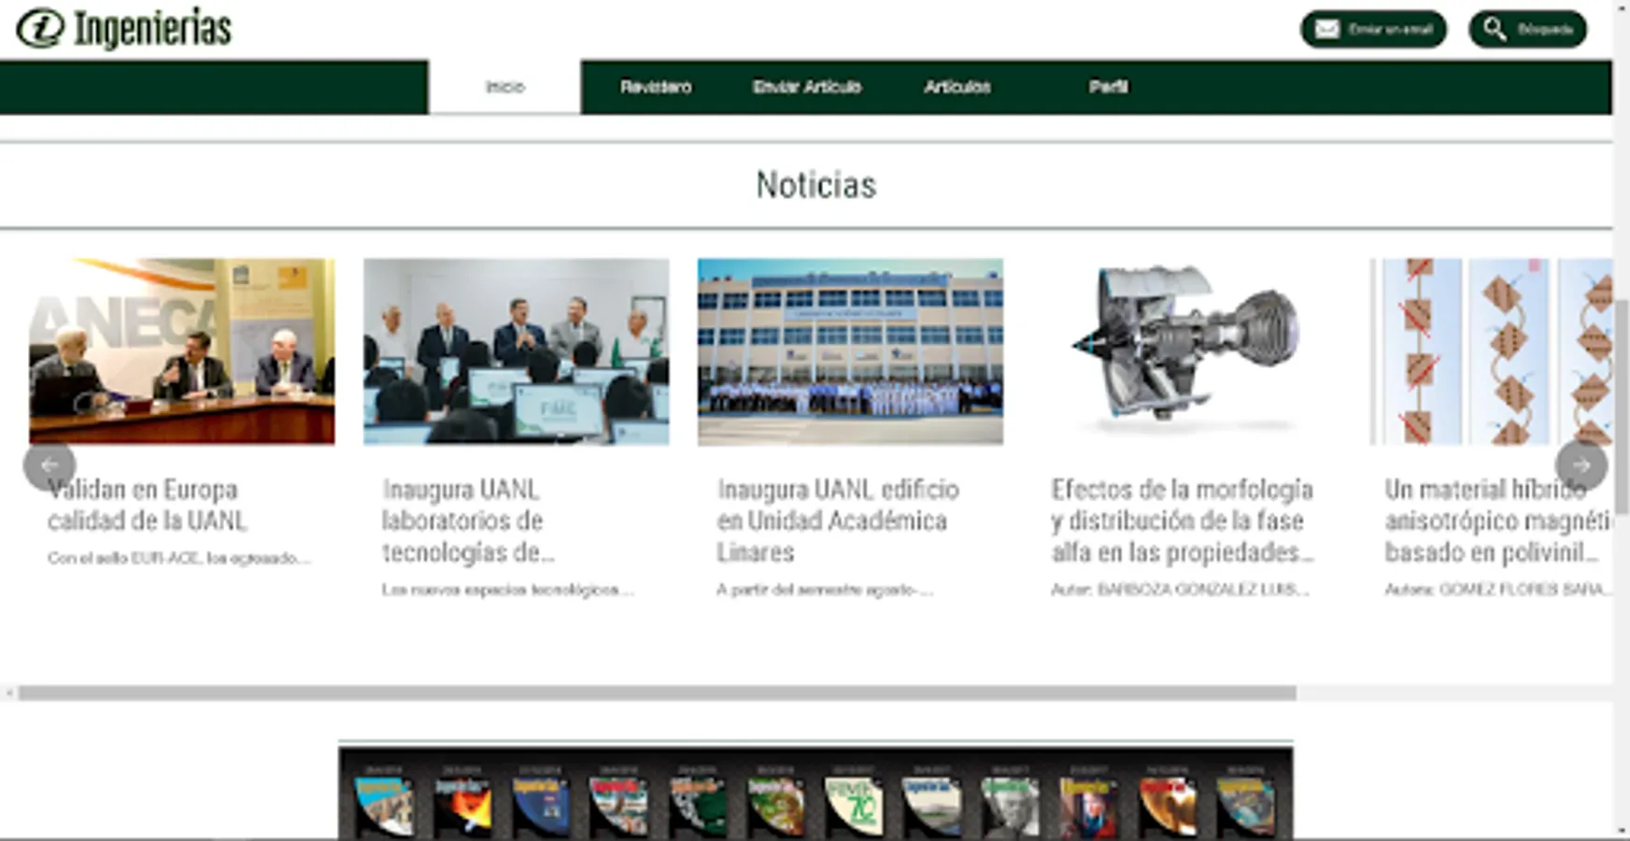Open the magazine cover showing number 70
The image size is (1630, 841).
tap(855, 805)
